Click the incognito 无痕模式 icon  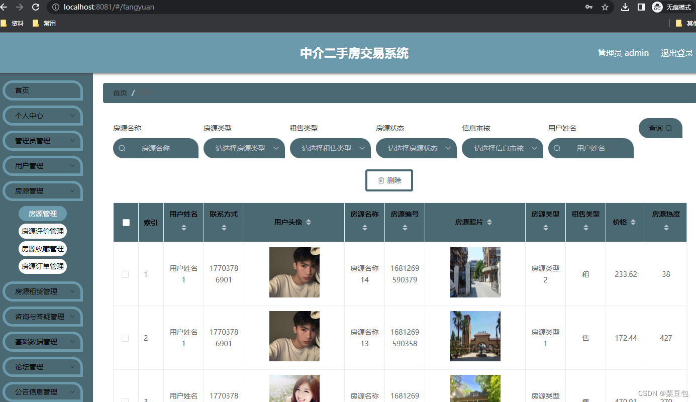pyautogui.click(x=657, y=7)
